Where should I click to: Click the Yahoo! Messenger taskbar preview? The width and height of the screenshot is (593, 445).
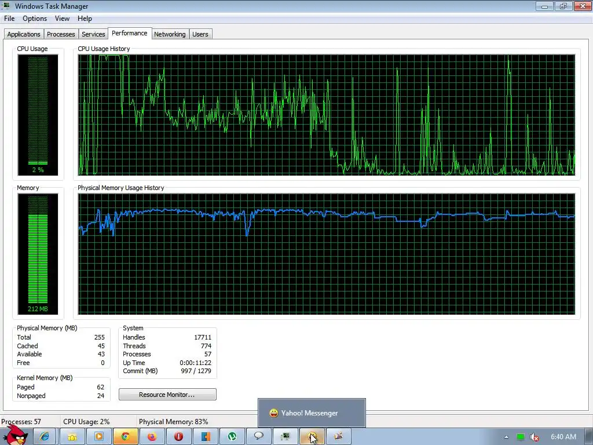312,413
